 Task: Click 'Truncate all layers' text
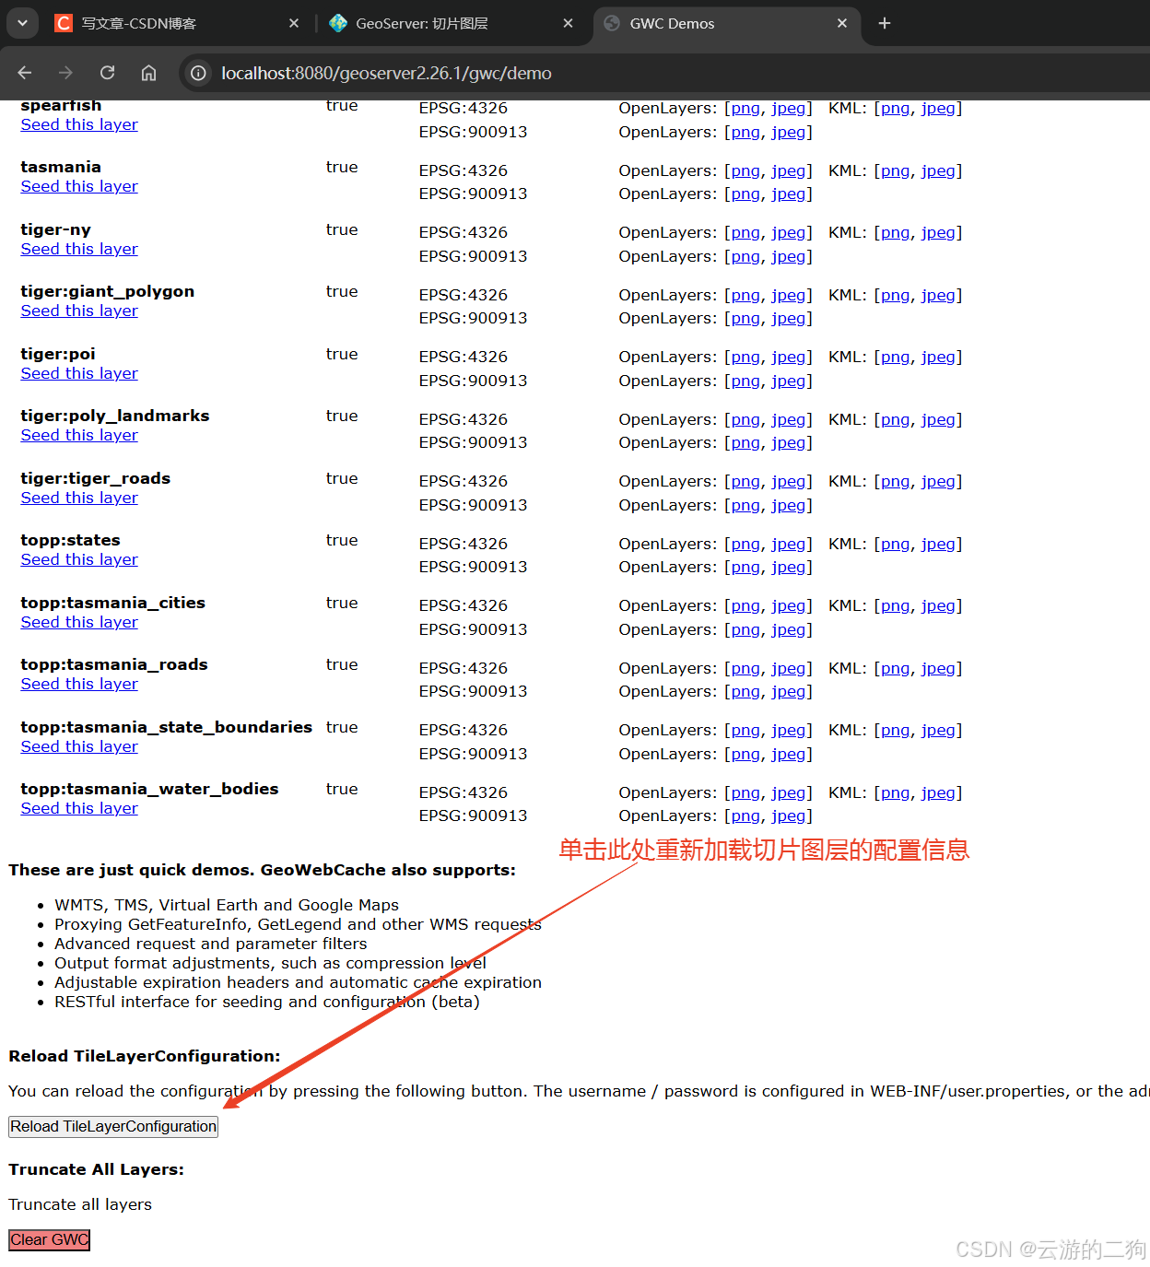pyautogui.click(x=80, y=1204)
